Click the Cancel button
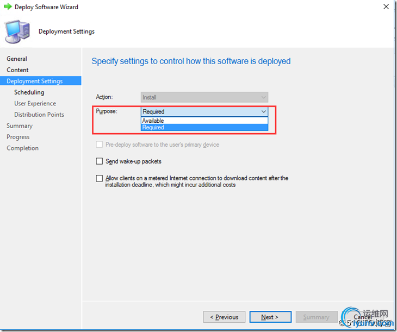Viewport: 397px width, 332px height. pyautogui.click(x=363, y=317)
